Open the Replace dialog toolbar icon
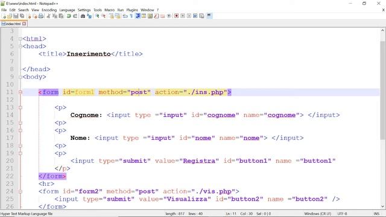 click(89, 16)
